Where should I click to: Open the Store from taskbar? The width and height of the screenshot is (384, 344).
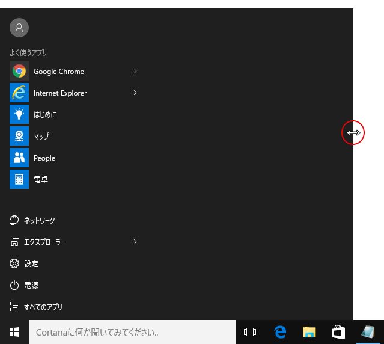[x=339, y=332]
